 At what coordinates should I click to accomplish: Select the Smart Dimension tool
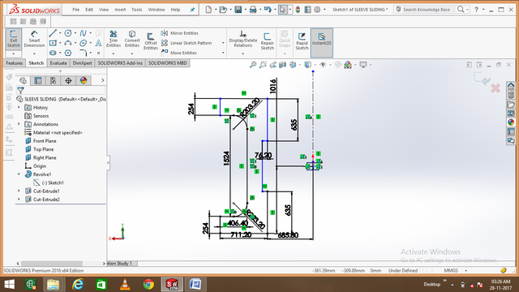[34, 39]
